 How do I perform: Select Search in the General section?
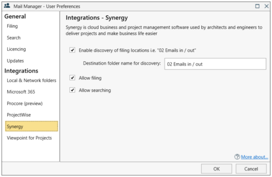click(14, 37)
